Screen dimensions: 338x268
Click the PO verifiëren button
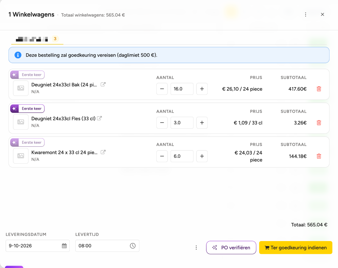(x=231, y=248)
